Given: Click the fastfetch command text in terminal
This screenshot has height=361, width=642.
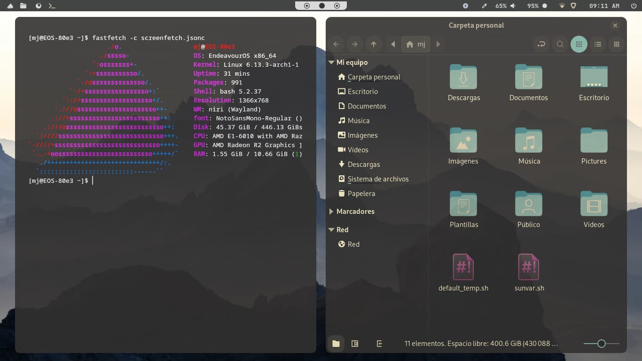Looking at the screenshot, I should (149, 38).
